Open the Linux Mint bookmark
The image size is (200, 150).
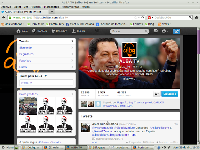click(35, 24)
